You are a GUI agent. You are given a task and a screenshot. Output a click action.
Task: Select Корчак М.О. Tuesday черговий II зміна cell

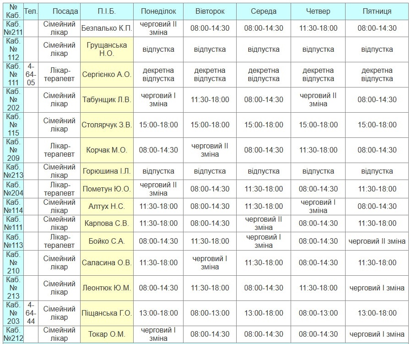click(x=210, y=150)
